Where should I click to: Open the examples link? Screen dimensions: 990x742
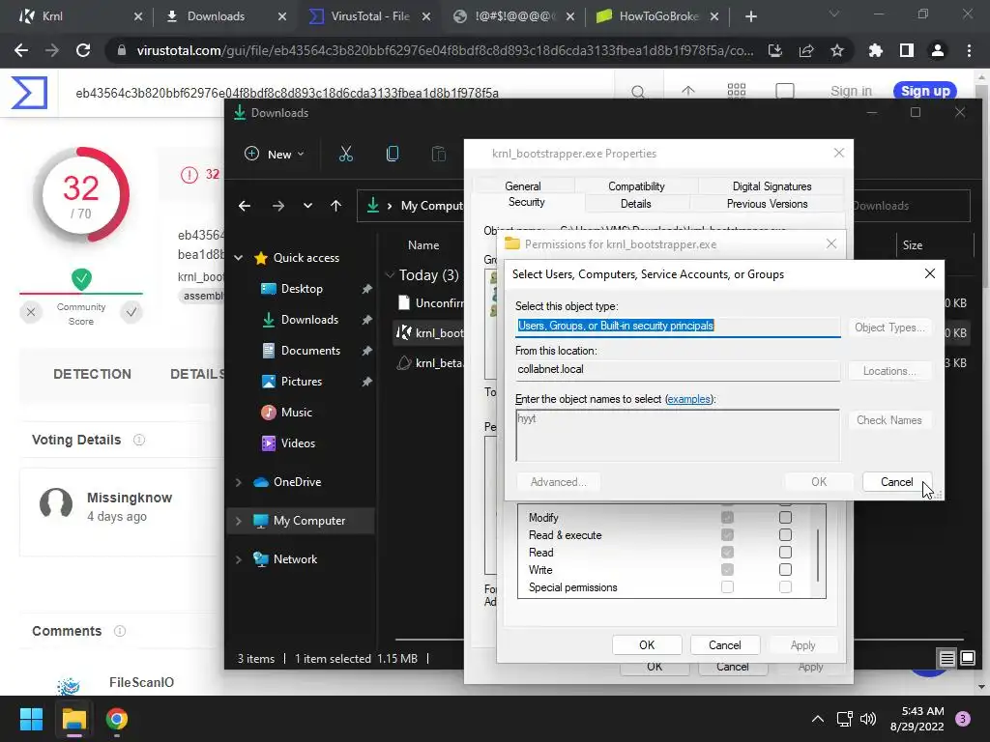(x=688, y=399)
